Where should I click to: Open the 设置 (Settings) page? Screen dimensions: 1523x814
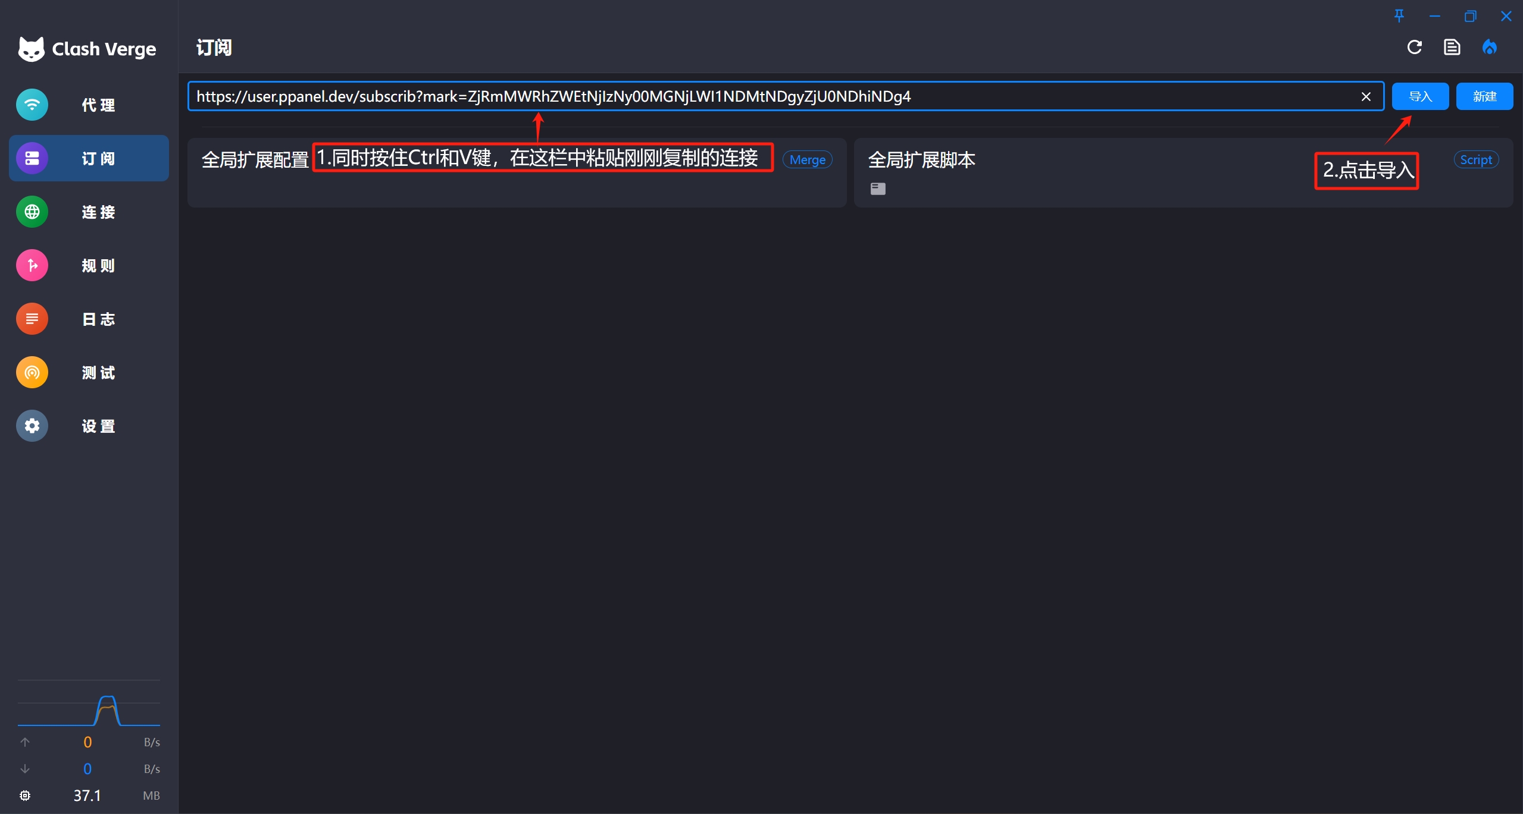[x=88, y=426]
